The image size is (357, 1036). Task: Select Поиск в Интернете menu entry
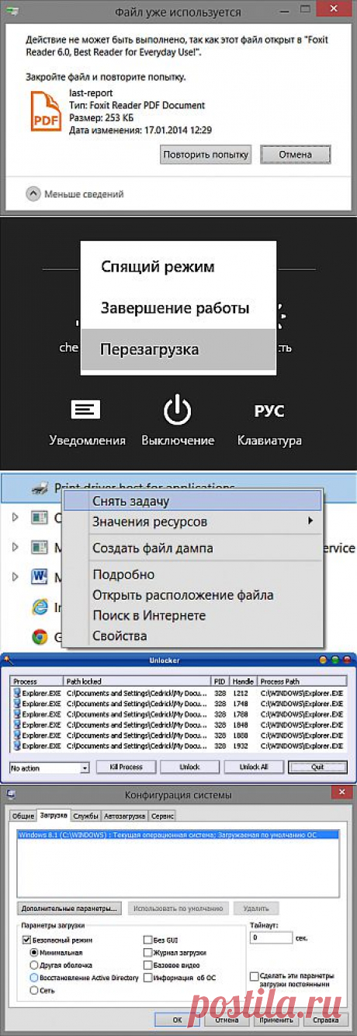point(191,615)
